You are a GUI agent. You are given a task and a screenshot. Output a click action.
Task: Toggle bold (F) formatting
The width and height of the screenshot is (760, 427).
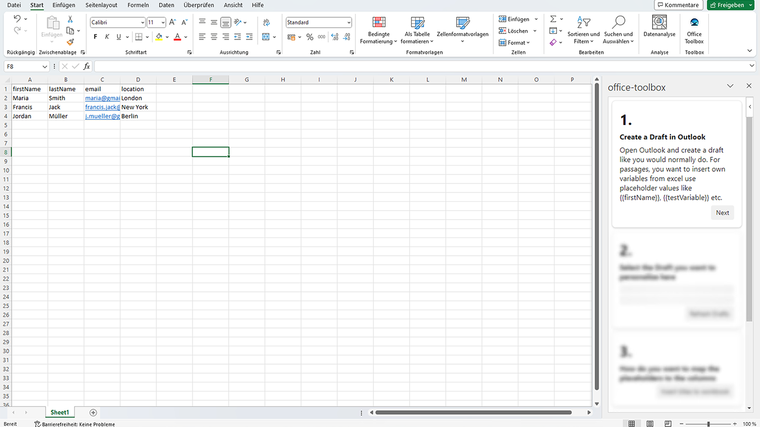pos(95,37)
